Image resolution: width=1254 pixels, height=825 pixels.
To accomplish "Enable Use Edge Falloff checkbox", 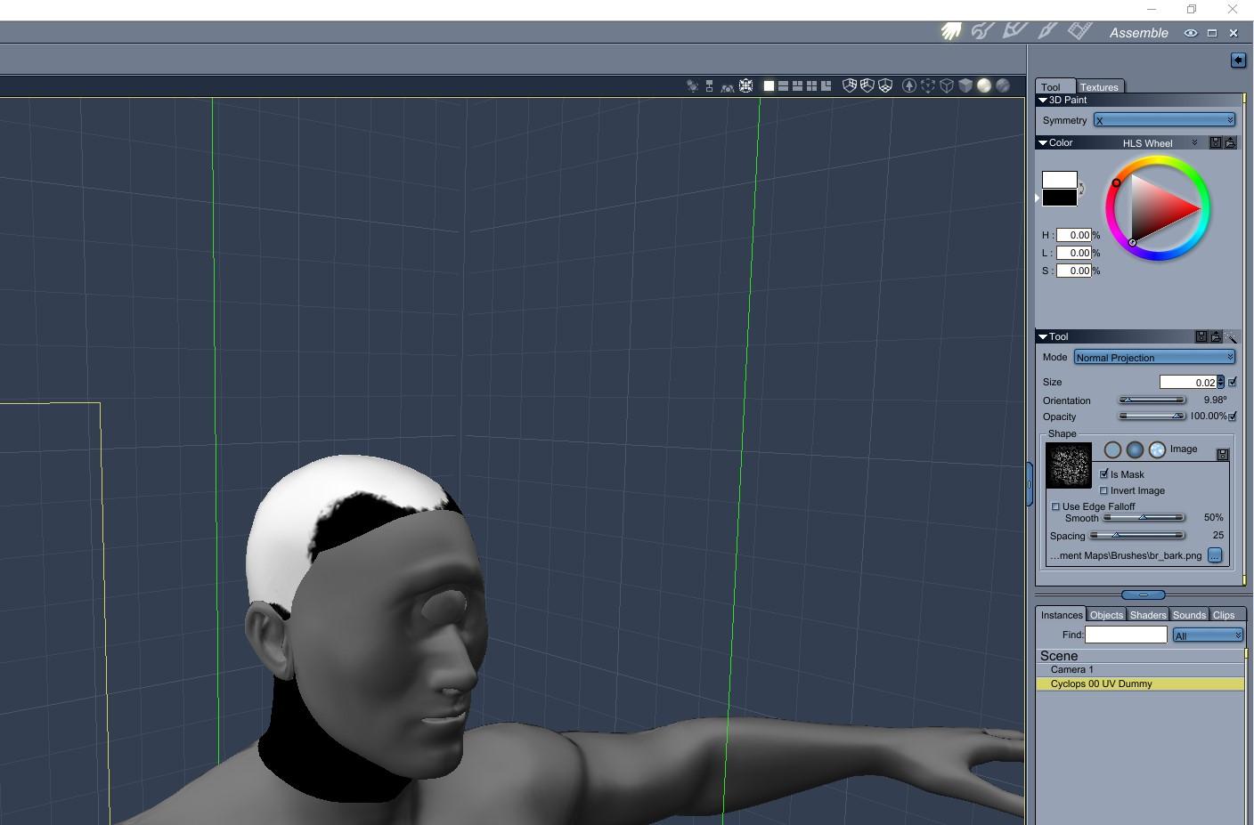I will [1056, 506].
